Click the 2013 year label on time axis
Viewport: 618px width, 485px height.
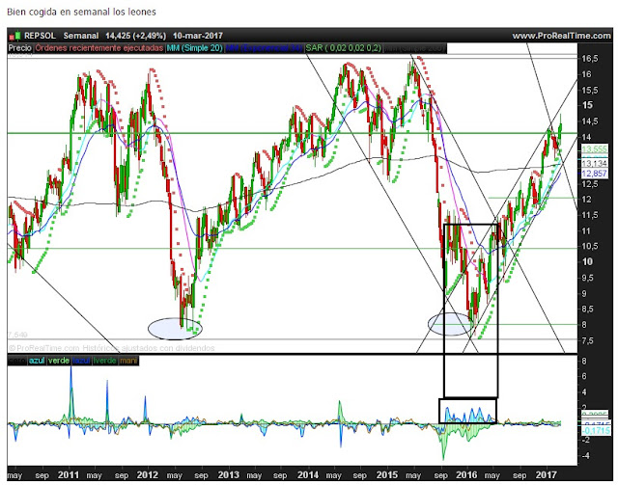pyautogui.click(x=229, y=475)
